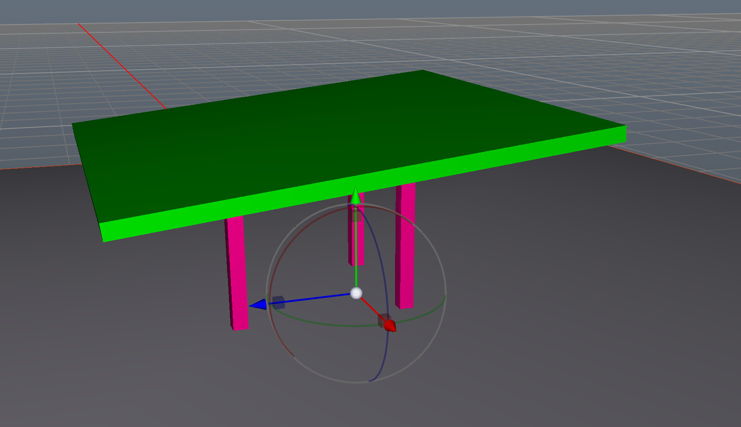741x427 pixels.
Task: Select the green Y-axis translate arrow
Action: coord(355,196)
